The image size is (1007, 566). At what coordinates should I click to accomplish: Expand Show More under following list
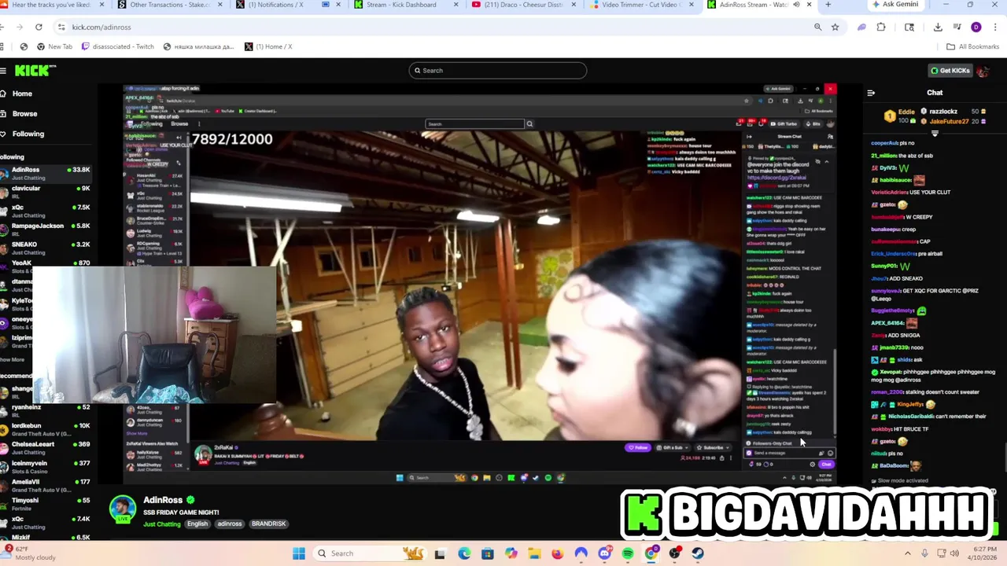pos(12,359)
